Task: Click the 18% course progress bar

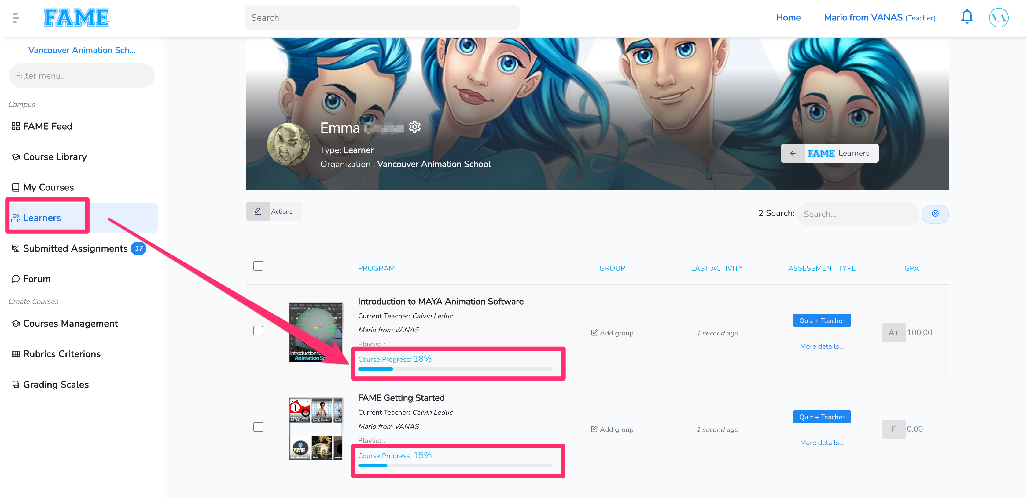Action: pos(455,369)
